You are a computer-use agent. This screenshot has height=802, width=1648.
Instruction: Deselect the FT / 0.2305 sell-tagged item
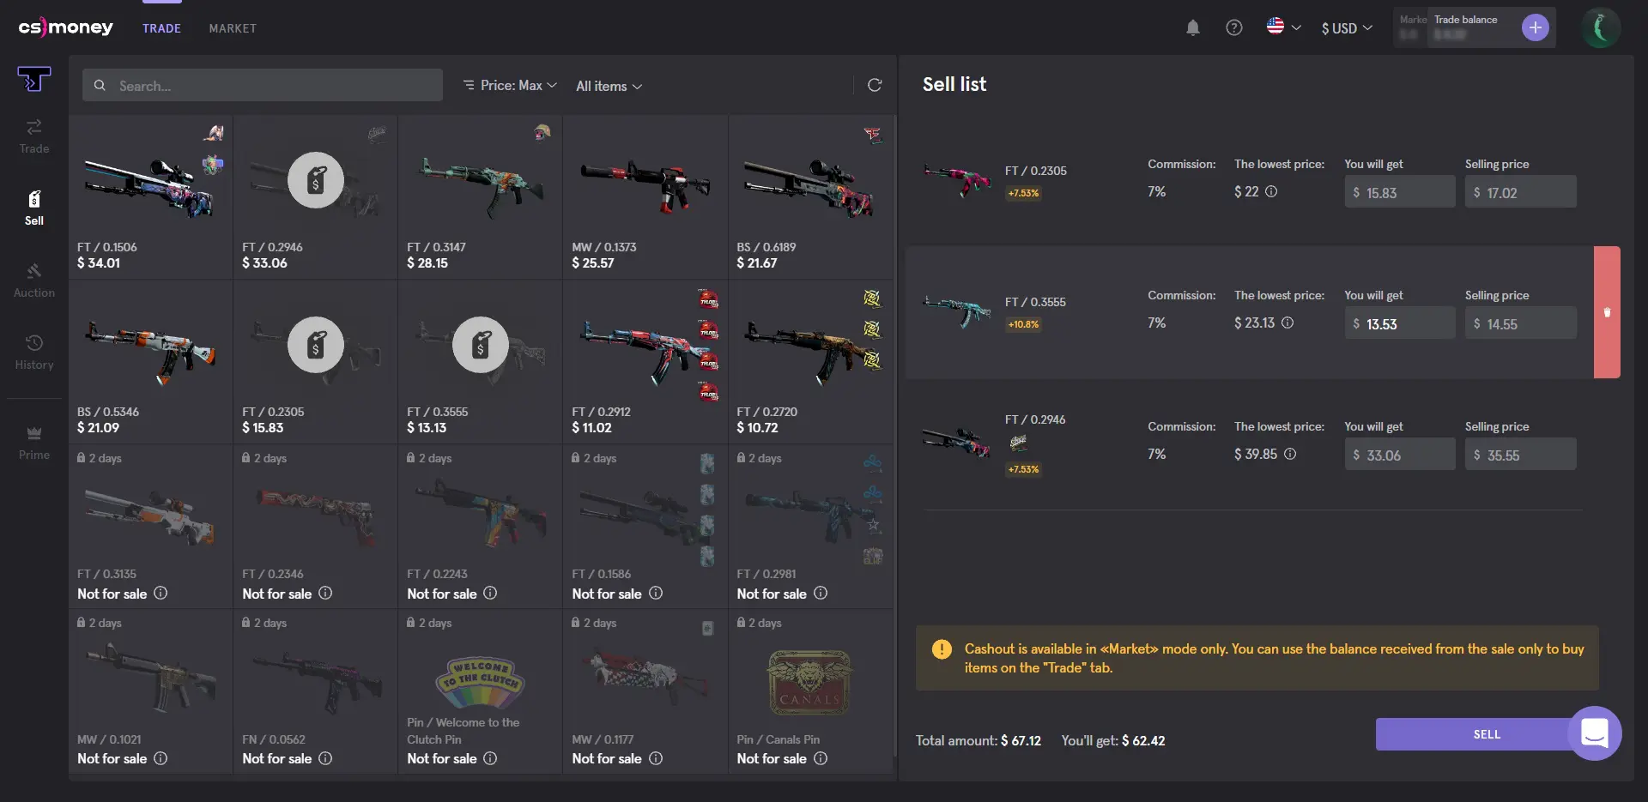(316, 361)
